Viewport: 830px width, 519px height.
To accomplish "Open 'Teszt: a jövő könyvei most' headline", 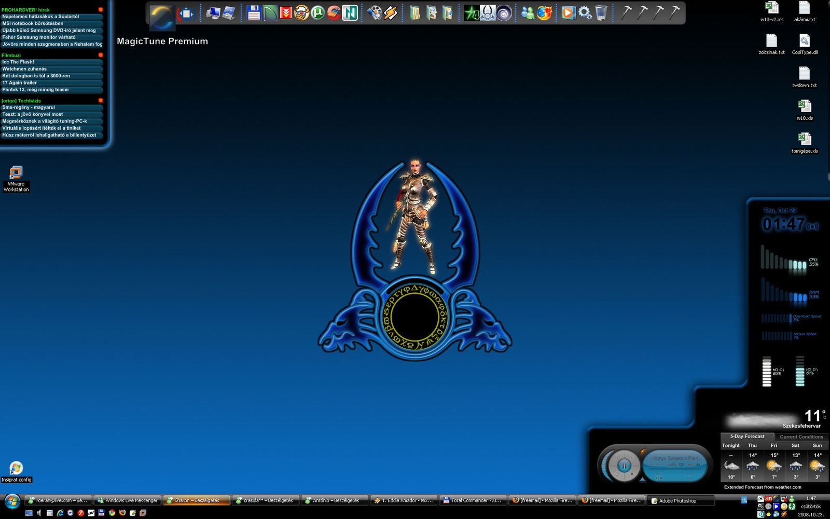I will [51, 114].
